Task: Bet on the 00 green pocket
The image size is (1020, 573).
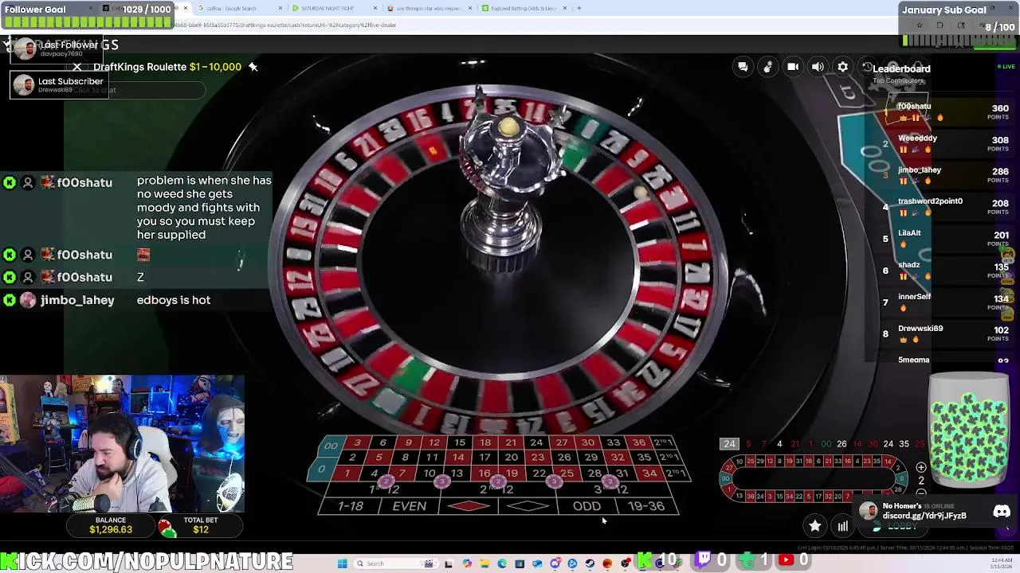Action: [x=330, y=446]
